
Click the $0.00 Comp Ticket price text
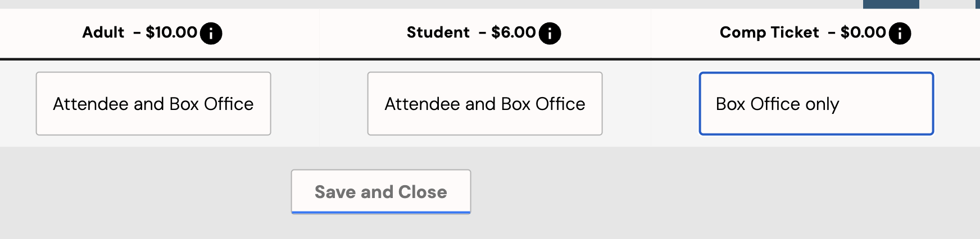pos(863,33)
